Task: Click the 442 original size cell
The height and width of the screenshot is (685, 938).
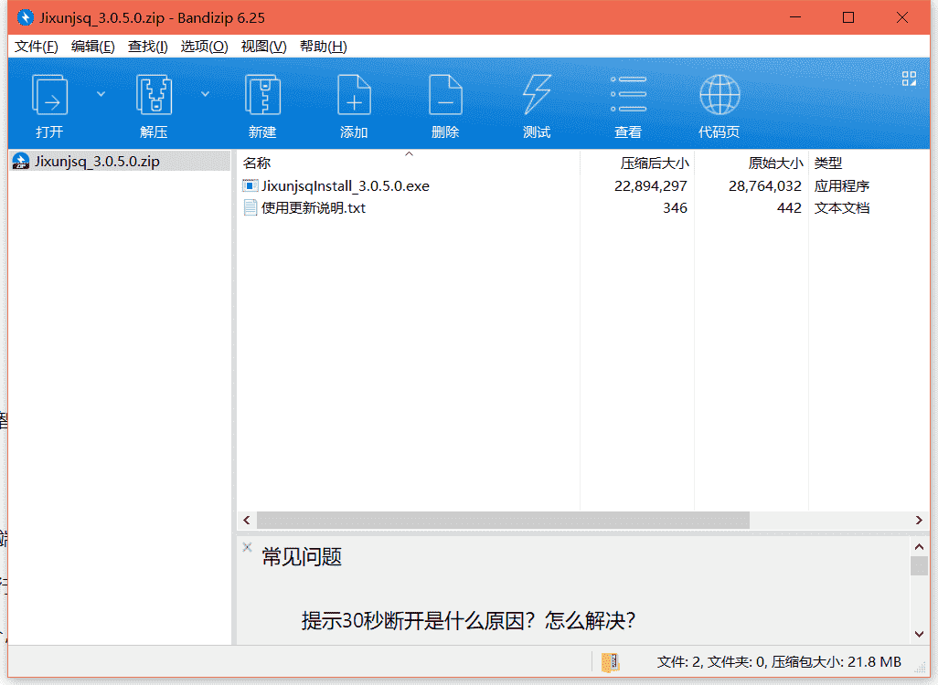Action: pyautogui.click(x=789, y=208)
